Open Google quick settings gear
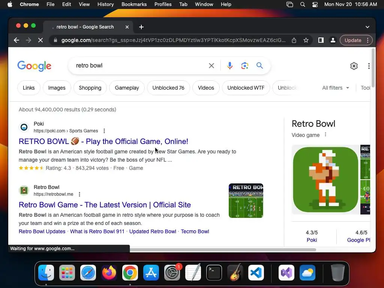 pyautogui.click(x=354, y=66)
